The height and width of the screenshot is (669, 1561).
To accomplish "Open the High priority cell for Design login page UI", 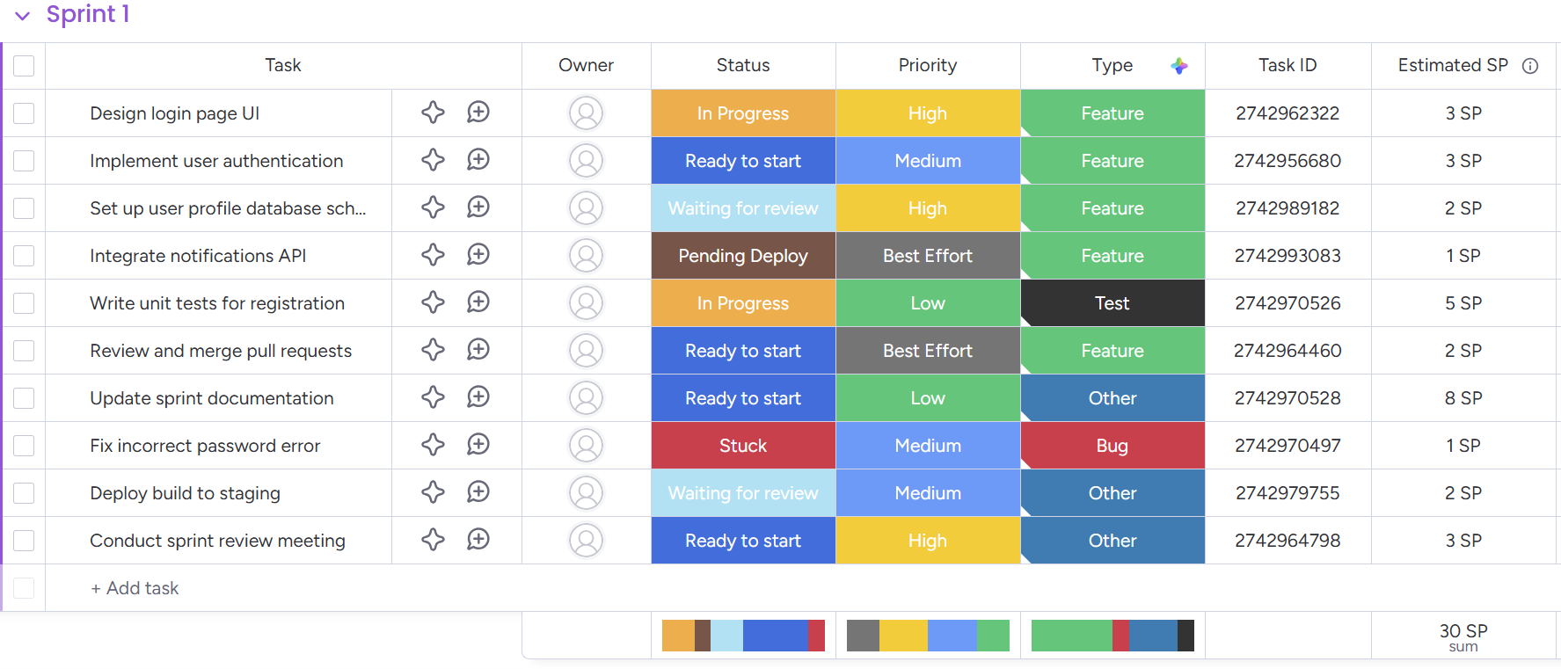I will coord(927,113).
